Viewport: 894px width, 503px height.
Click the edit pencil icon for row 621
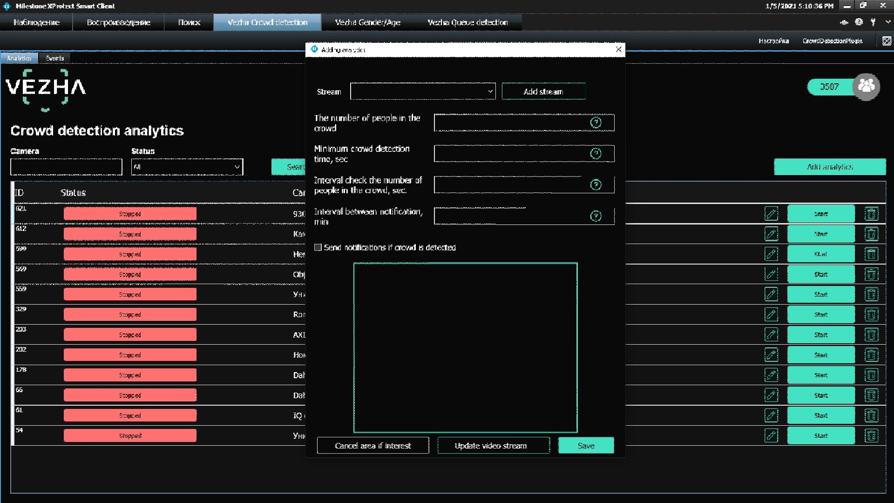(771, 214)
